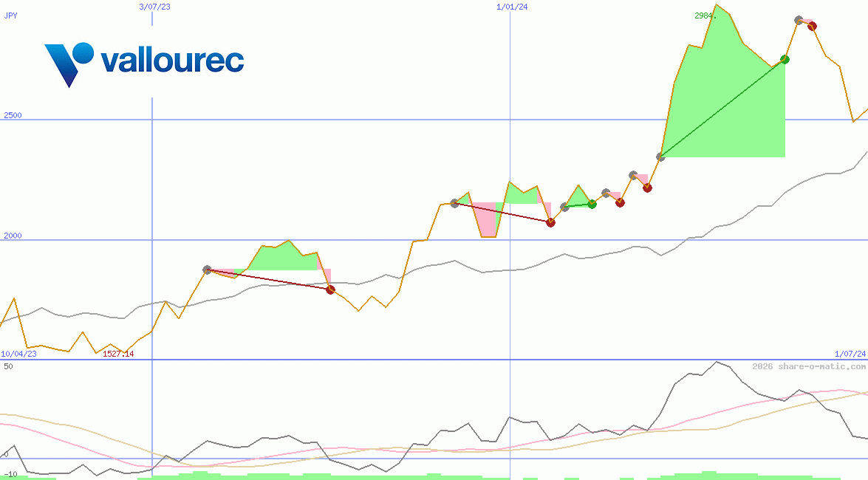Click the JPY currency label
The width and height of the screenshot is (868, 480).
click(x=10, y=6)
